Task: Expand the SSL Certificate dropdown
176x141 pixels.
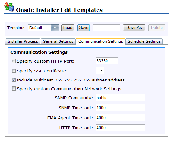Action: coord(100,70)
